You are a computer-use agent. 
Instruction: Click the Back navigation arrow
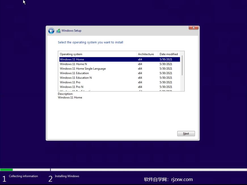tap(51, 31)
